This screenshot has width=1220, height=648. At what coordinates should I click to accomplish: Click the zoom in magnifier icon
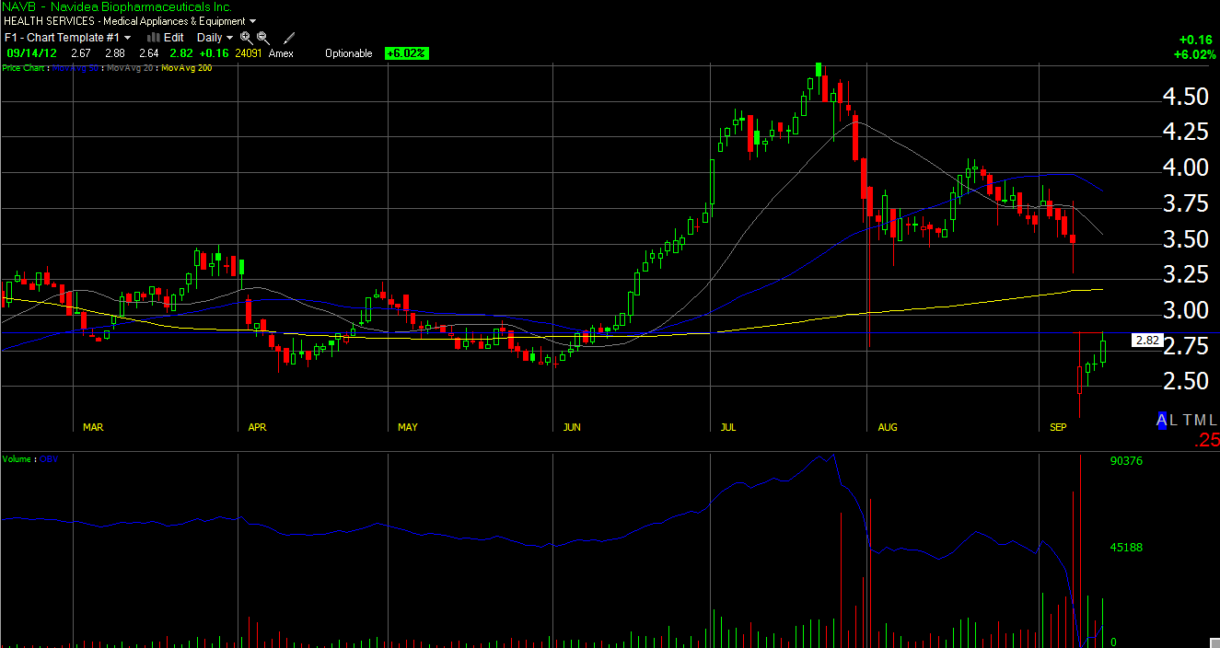pyautogui.click(x=246, y=38)
